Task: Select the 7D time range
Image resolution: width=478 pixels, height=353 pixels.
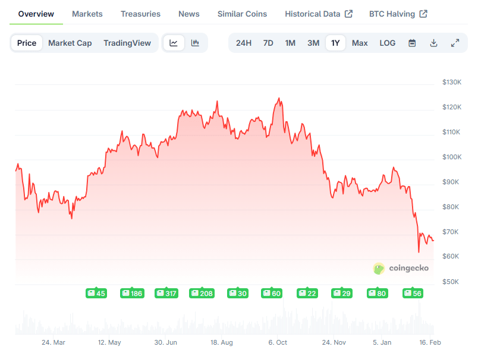Action: tap(268, 42)
